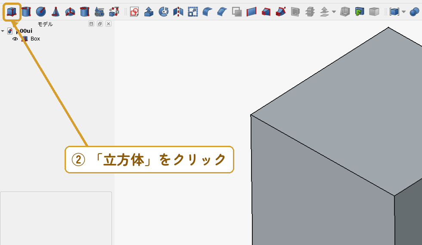Click the Make Face from Wires icon
This screenshot has height=245, width=422.
point(237,12)
